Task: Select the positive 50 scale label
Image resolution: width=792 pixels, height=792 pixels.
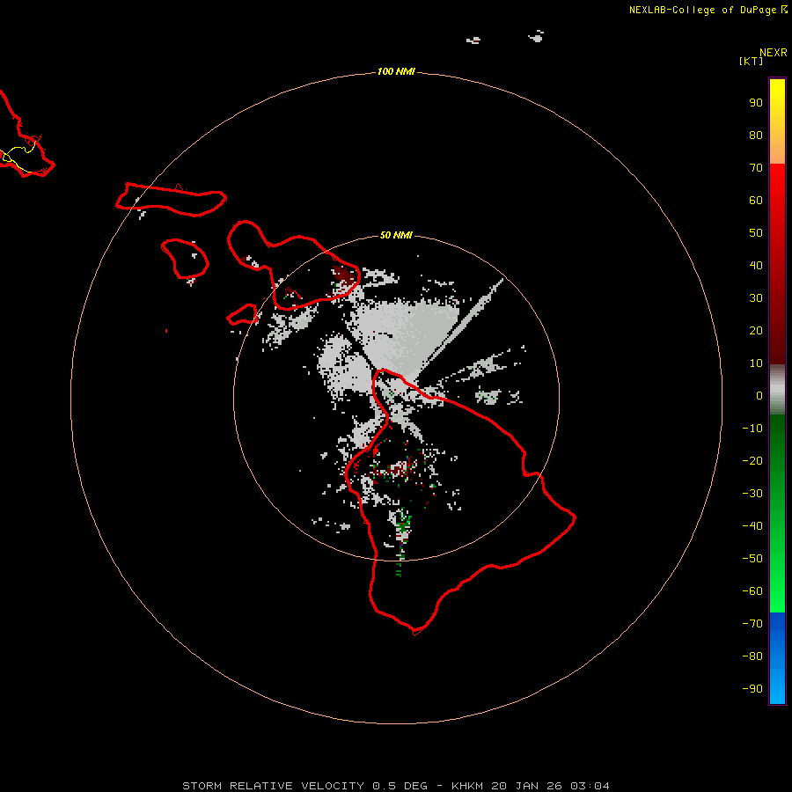Action: tap(756, 233)
